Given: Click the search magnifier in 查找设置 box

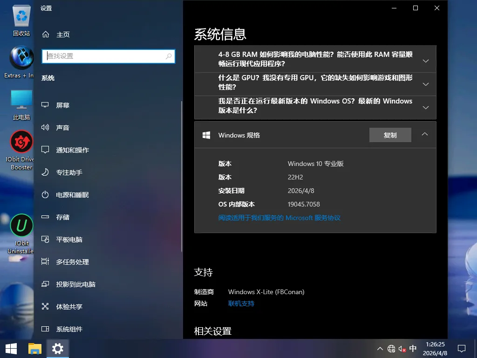Looking at the screenshot, I should [x=169, y=56].
